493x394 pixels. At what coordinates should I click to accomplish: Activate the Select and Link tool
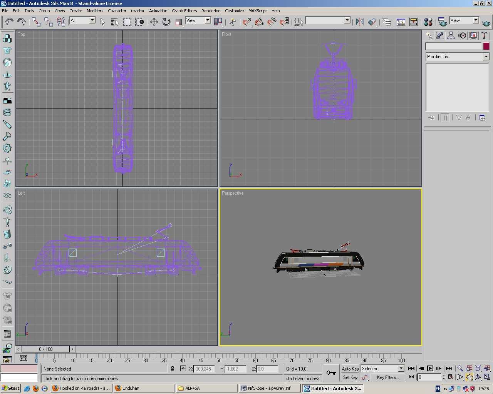point(36,22)
